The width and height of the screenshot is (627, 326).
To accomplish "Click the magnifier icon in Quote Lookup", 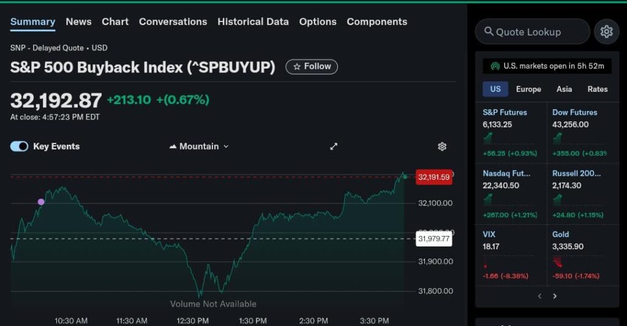I will [x=489, y=31].
